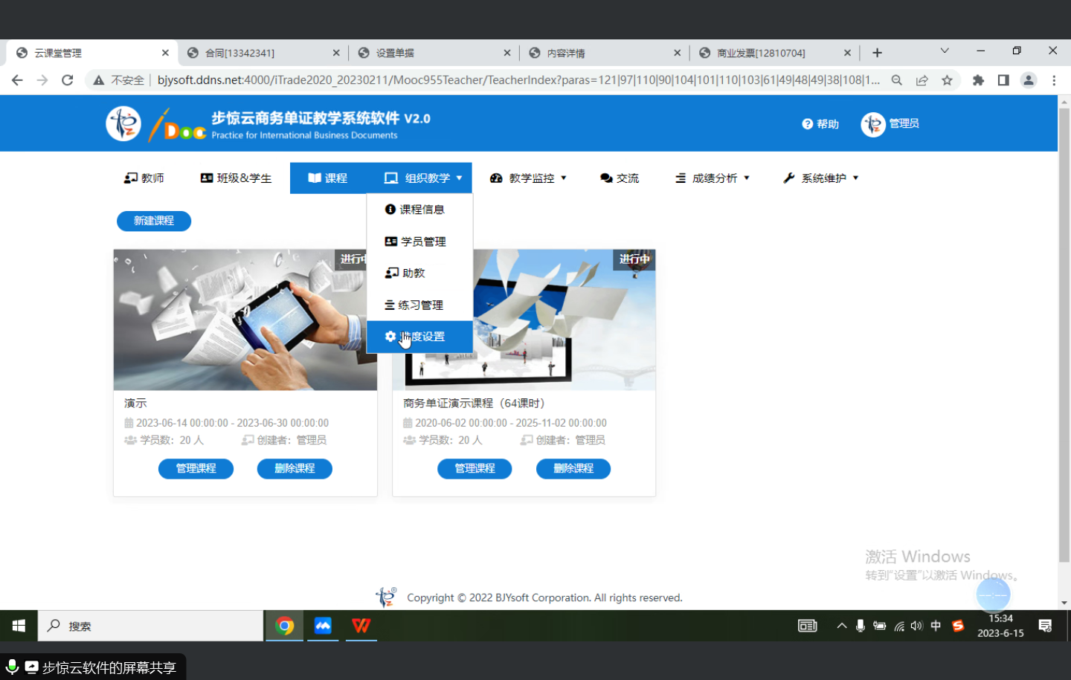Launch WPS Office from the taskbar
This screenshot has width=1071, height=680.
(x=361, y=626)
